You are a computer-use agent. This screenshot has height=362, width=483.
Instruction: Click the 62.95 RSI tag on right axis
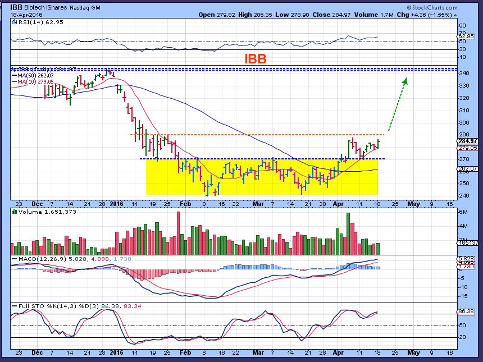coord(466,36)
